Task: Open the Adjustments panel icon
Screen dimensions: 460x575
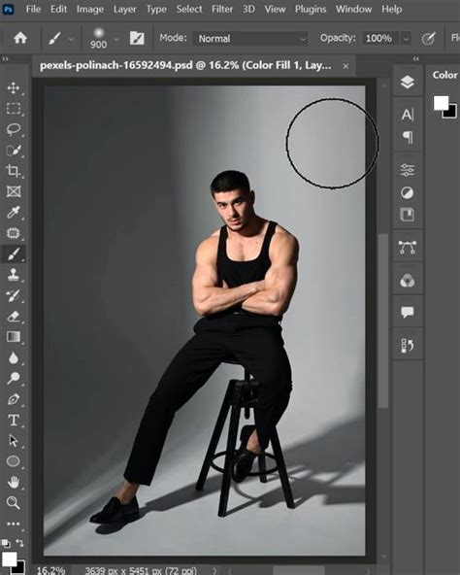Action: click(408, 192)
